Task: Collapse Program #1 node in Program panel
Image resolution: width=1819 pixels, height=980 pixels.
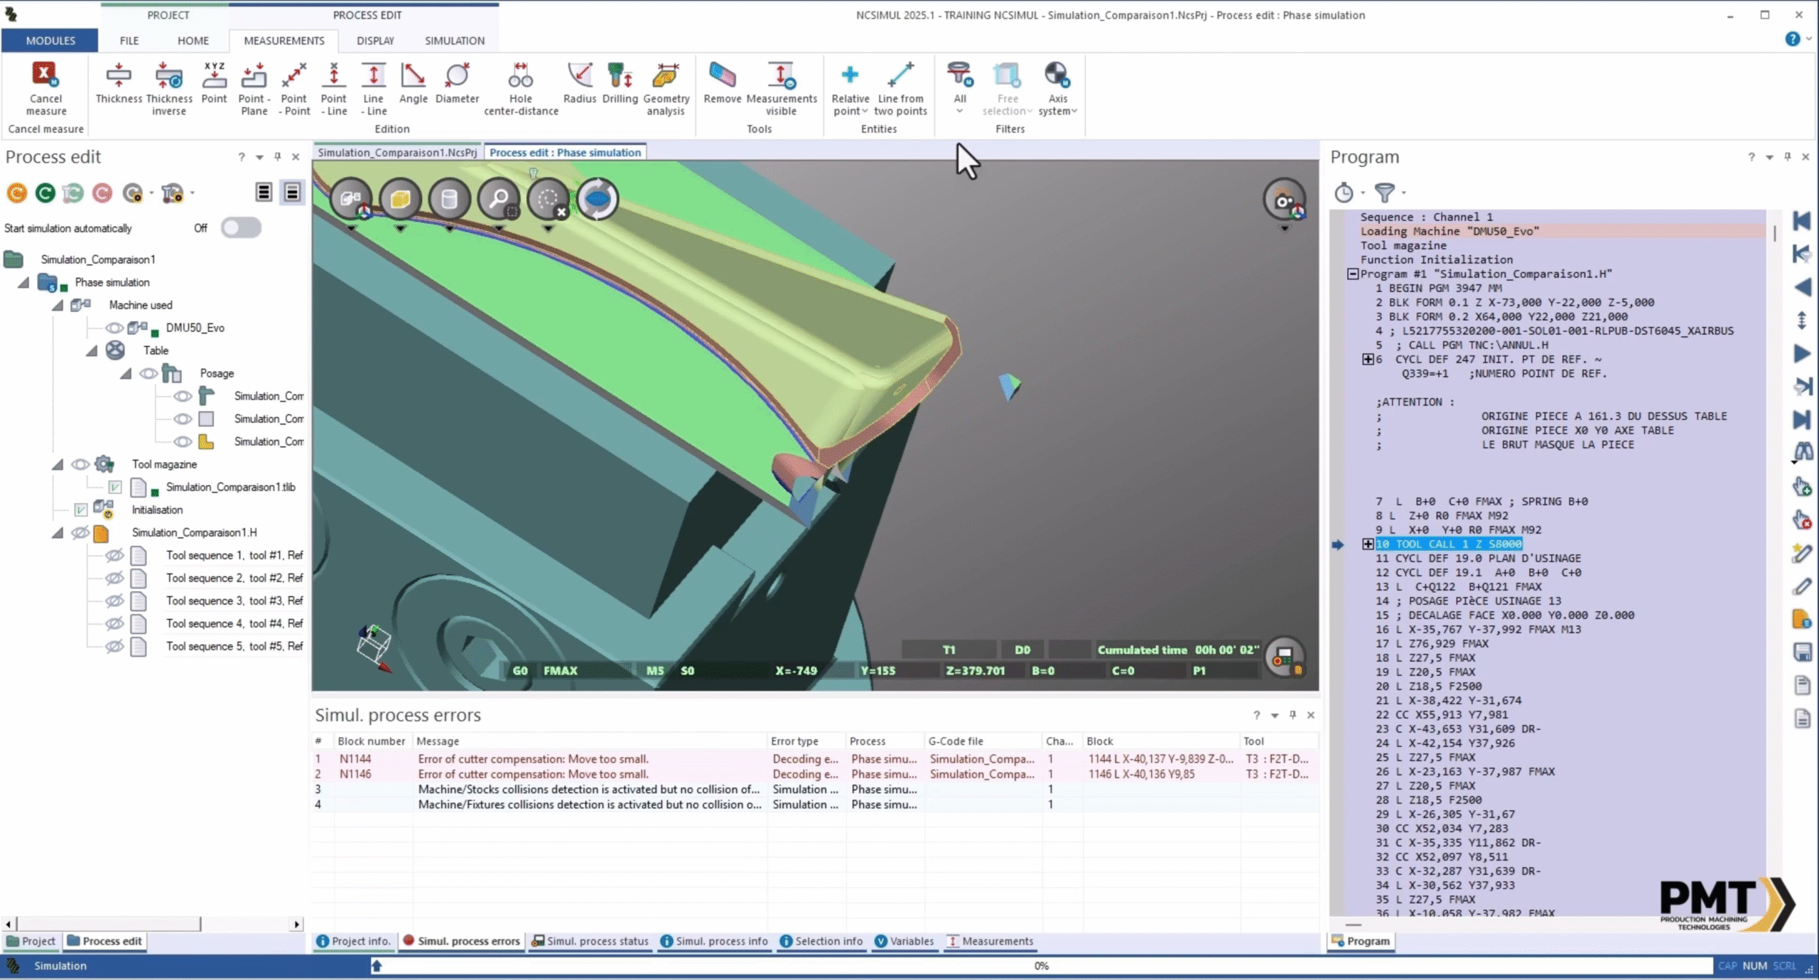Action: coord(1353,274)
